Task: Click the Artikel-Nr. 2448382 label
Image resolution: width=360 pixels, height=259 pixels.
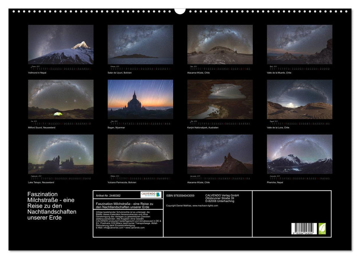Action: (x=108, y=195)
